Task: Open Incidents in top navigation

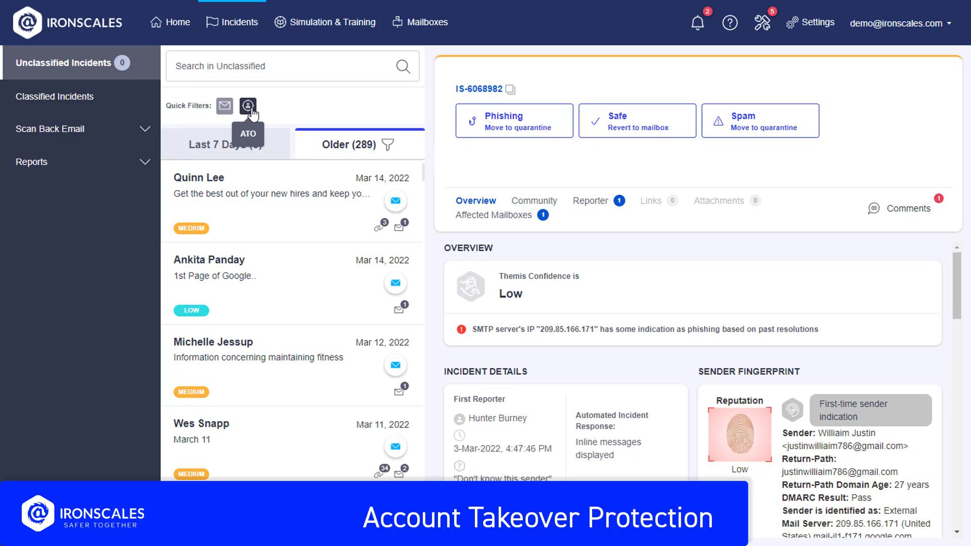Action: point(232,22)
